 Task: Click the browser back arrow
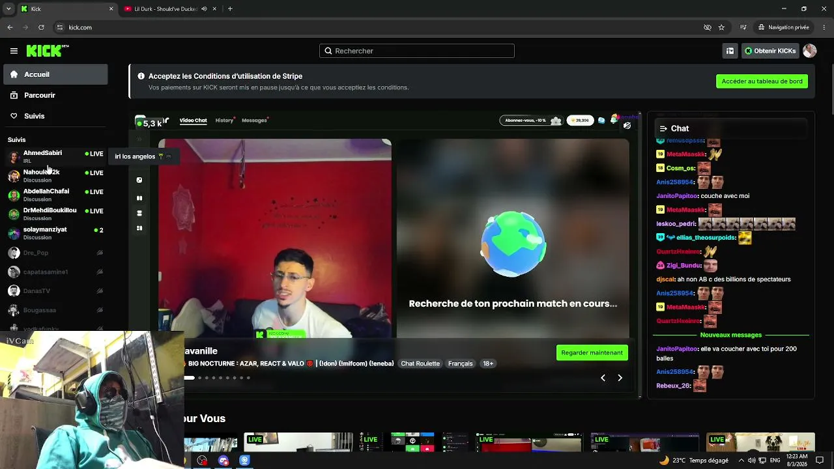tap(10, 27)
